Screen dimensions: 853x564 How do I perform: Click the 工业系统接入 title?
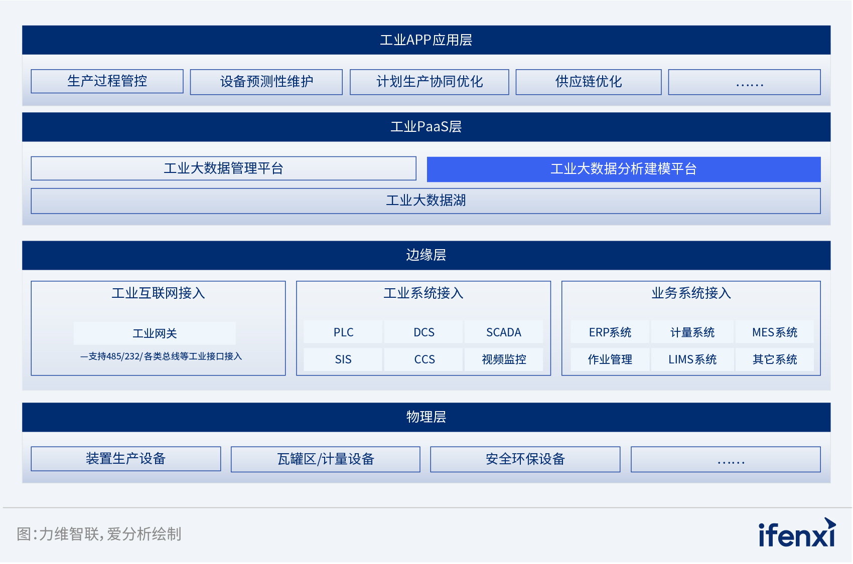coord(423,293)
